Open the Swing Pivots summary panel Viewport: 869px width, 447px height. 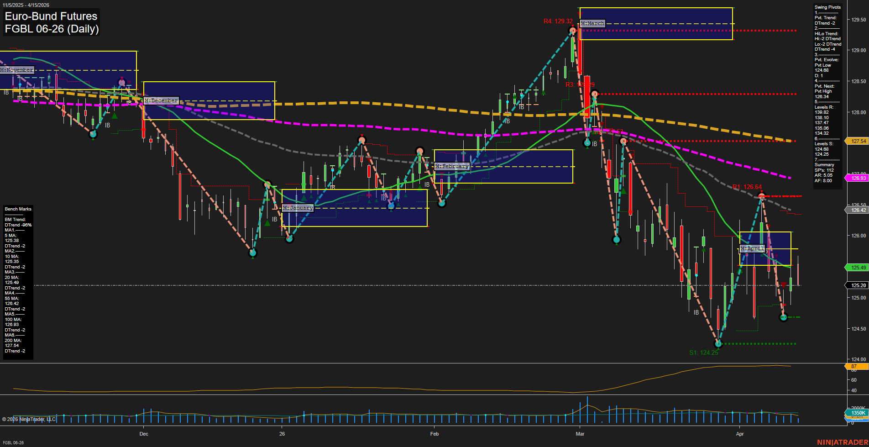click(827, 7)
